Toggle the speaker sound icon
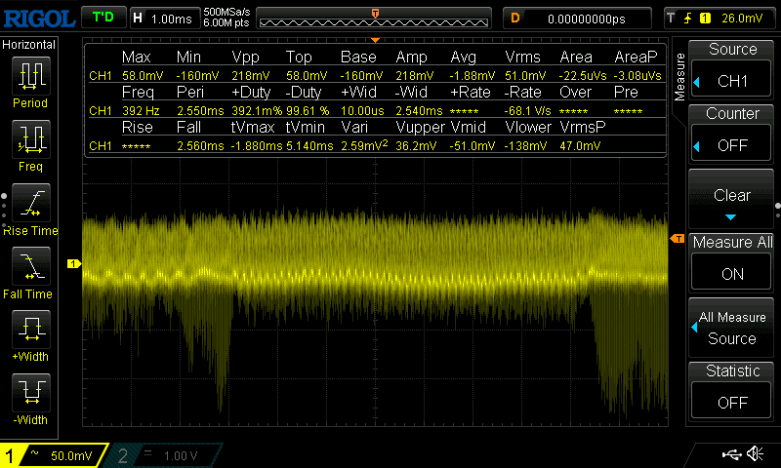The image size is (781, 468). click(755, 454)
